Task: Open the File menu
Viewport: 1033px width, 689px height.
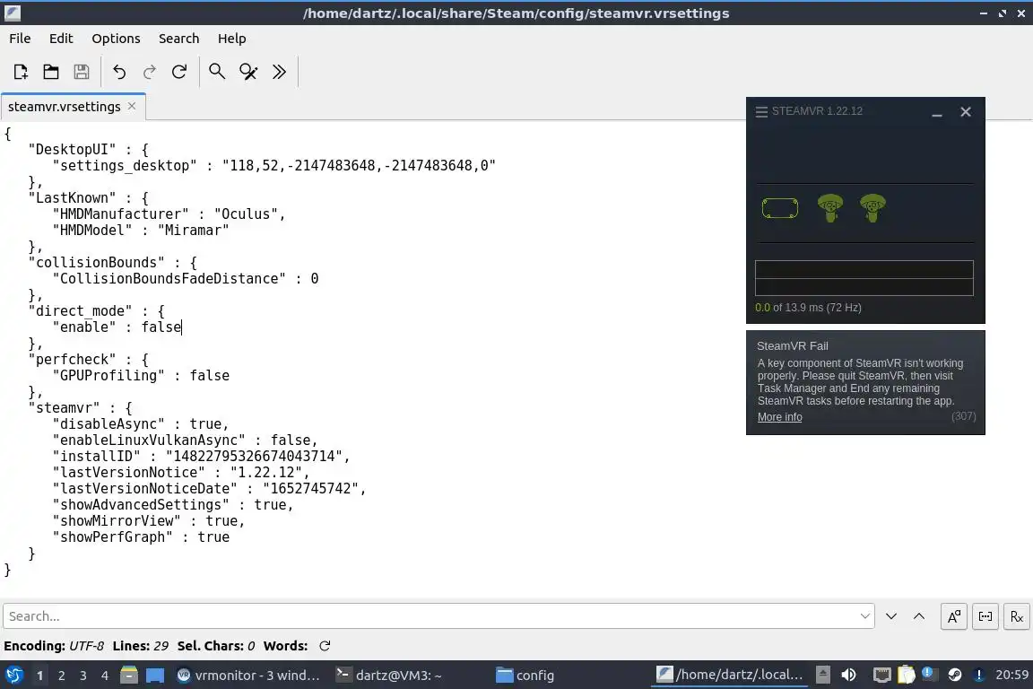Action: coord(20,39)
